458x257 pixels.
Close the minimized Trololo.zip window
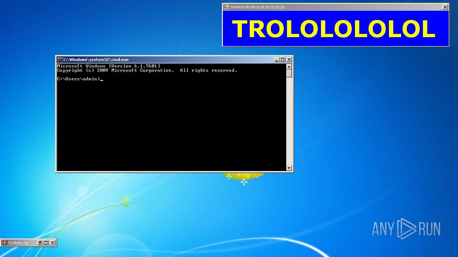click(x=53, y=243)
